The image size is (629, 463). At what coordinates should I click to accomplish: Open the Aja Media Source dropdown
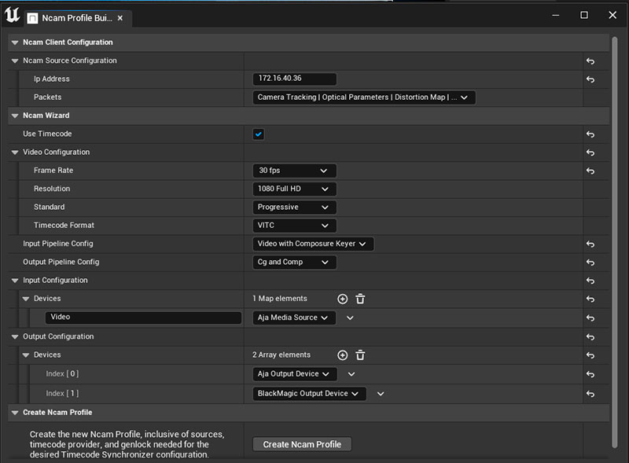294,318
